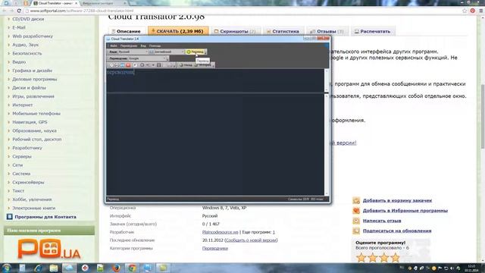Click the PO.UA banner
The image size is (485, 273).
pos(48,249)
